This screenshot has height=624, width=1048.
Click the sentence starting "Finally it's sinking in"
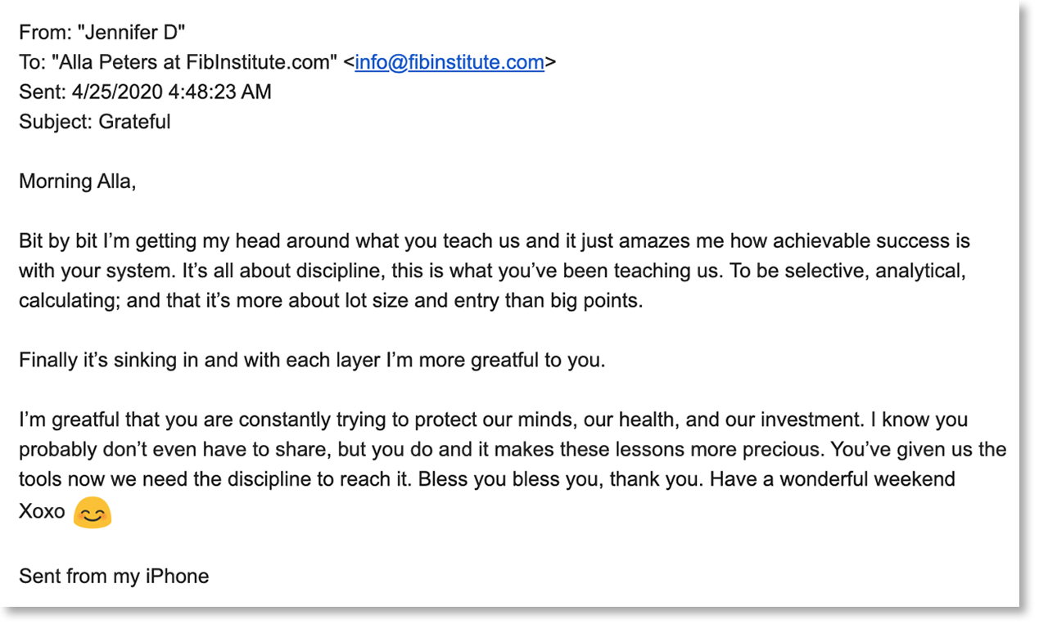pos(312,361)
